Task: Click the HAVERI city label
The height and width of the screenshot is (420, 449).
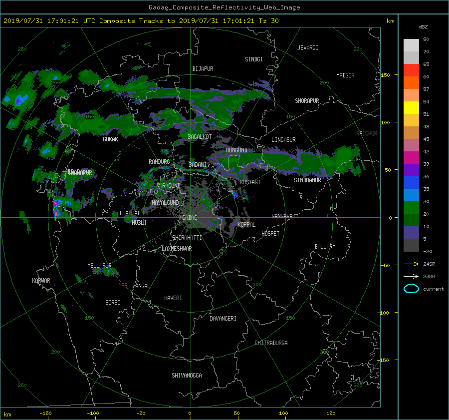Action: click(x=173, y=298)
